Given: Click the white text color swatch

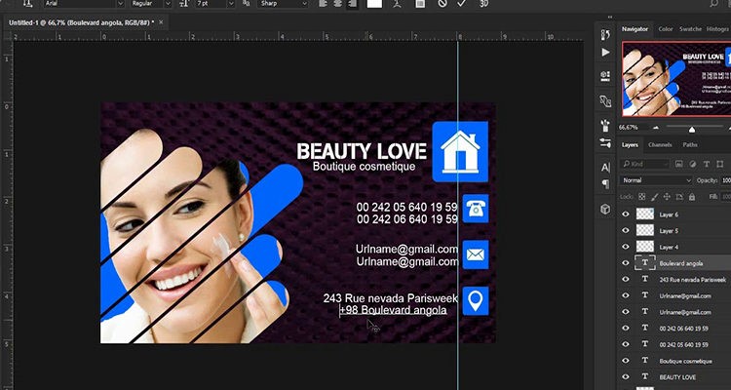Looking at the screenshot, I should [374, 3].
